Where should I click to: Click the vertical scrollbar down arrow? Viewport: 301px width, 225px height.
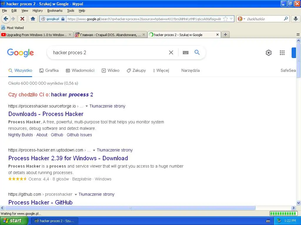click(x=298, y=203)
